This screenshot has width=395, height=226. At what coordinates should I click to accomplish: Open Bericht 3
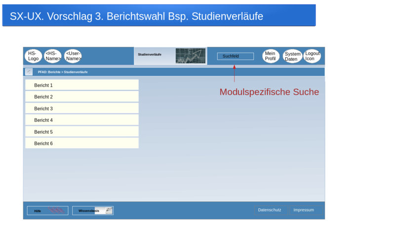[x=82, y=109]
